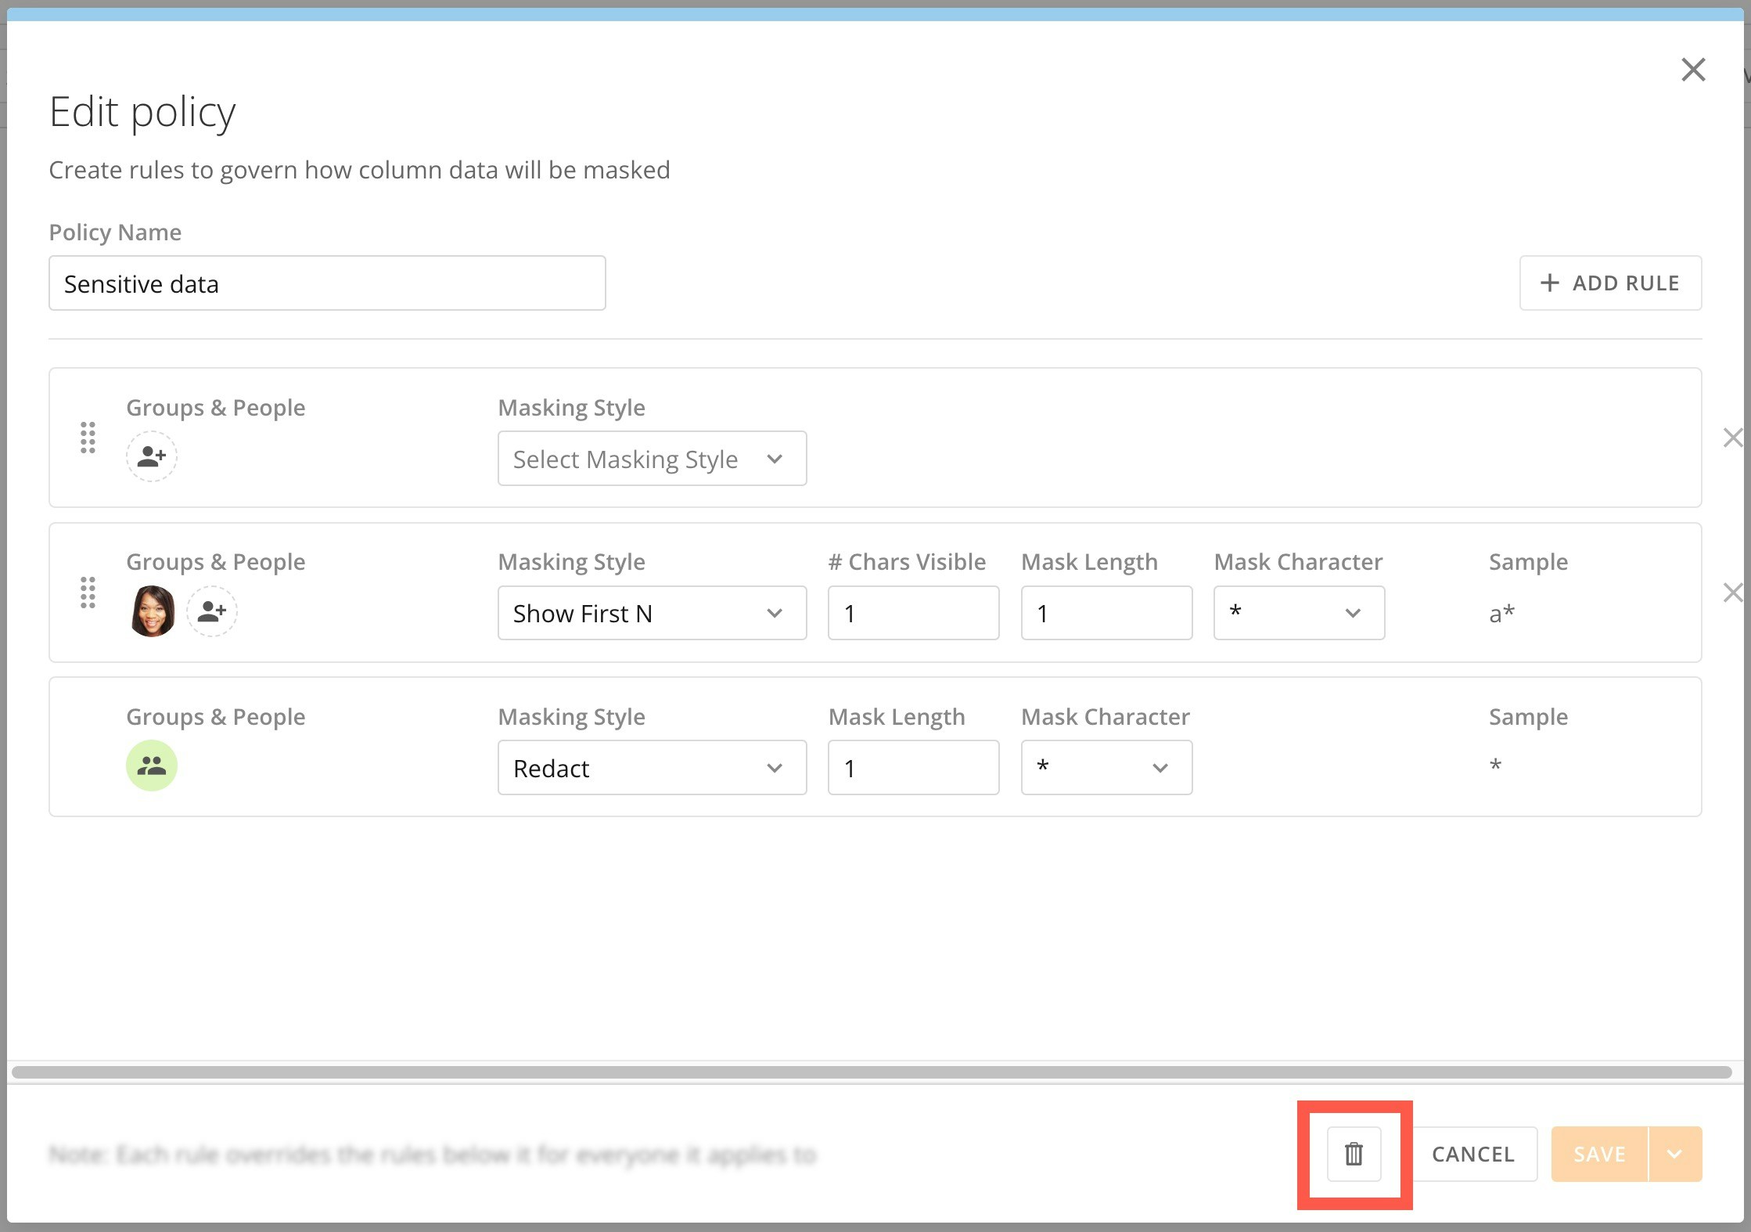The width and height of the screenshot is (1751, 1232).
Task: Open the Select Masking Style dropdown
Action: click(652, 459)
